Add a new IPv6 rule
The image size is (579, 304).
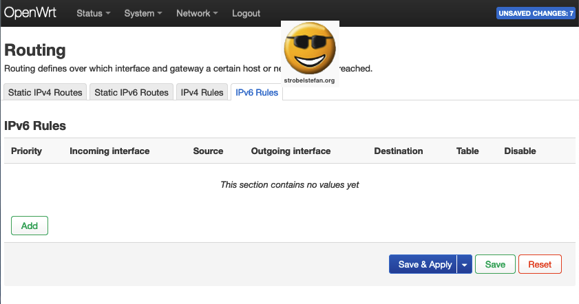(x=30, y=226)
